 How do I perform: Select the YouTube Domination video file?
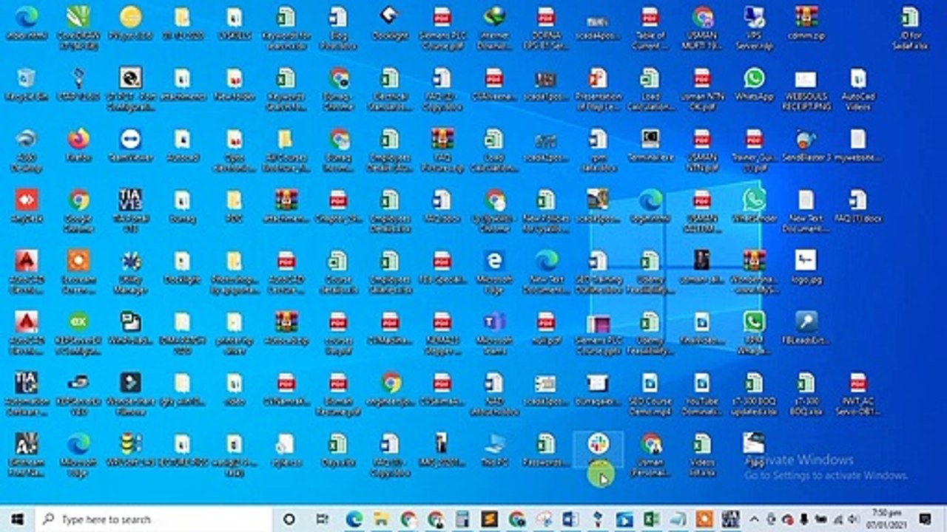(x=702, y=393)
